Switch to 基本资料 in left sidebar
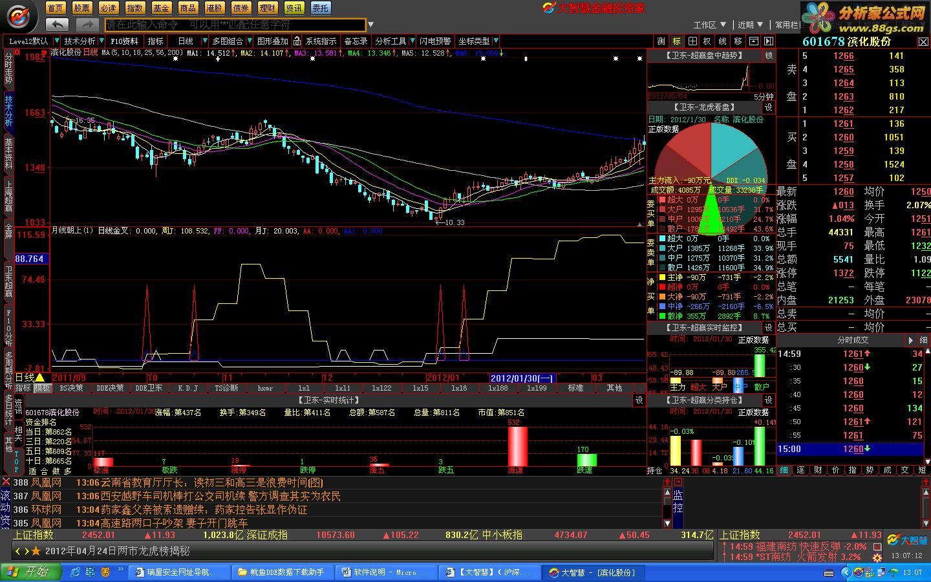Image resolution: width=931 pixels, height=582 pixels. click(8, 154)
